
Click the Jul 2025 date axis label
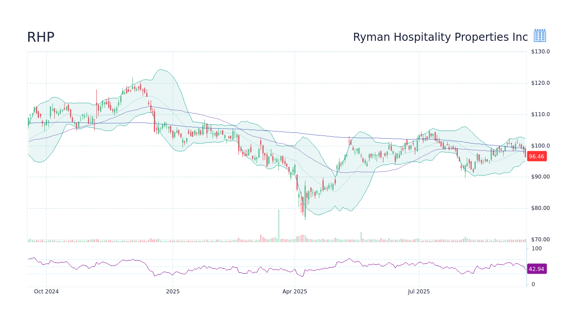(419, 292)
